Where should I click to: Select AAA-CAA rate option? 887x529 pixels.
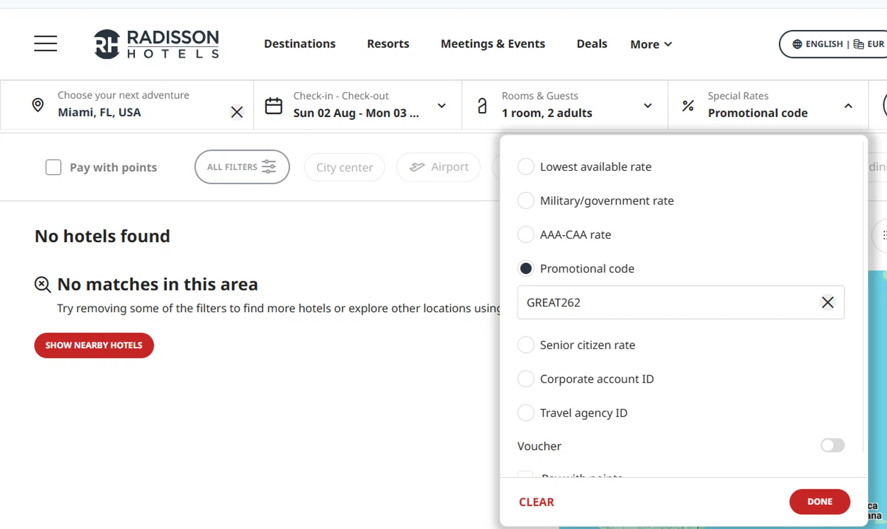coord(526,234)
